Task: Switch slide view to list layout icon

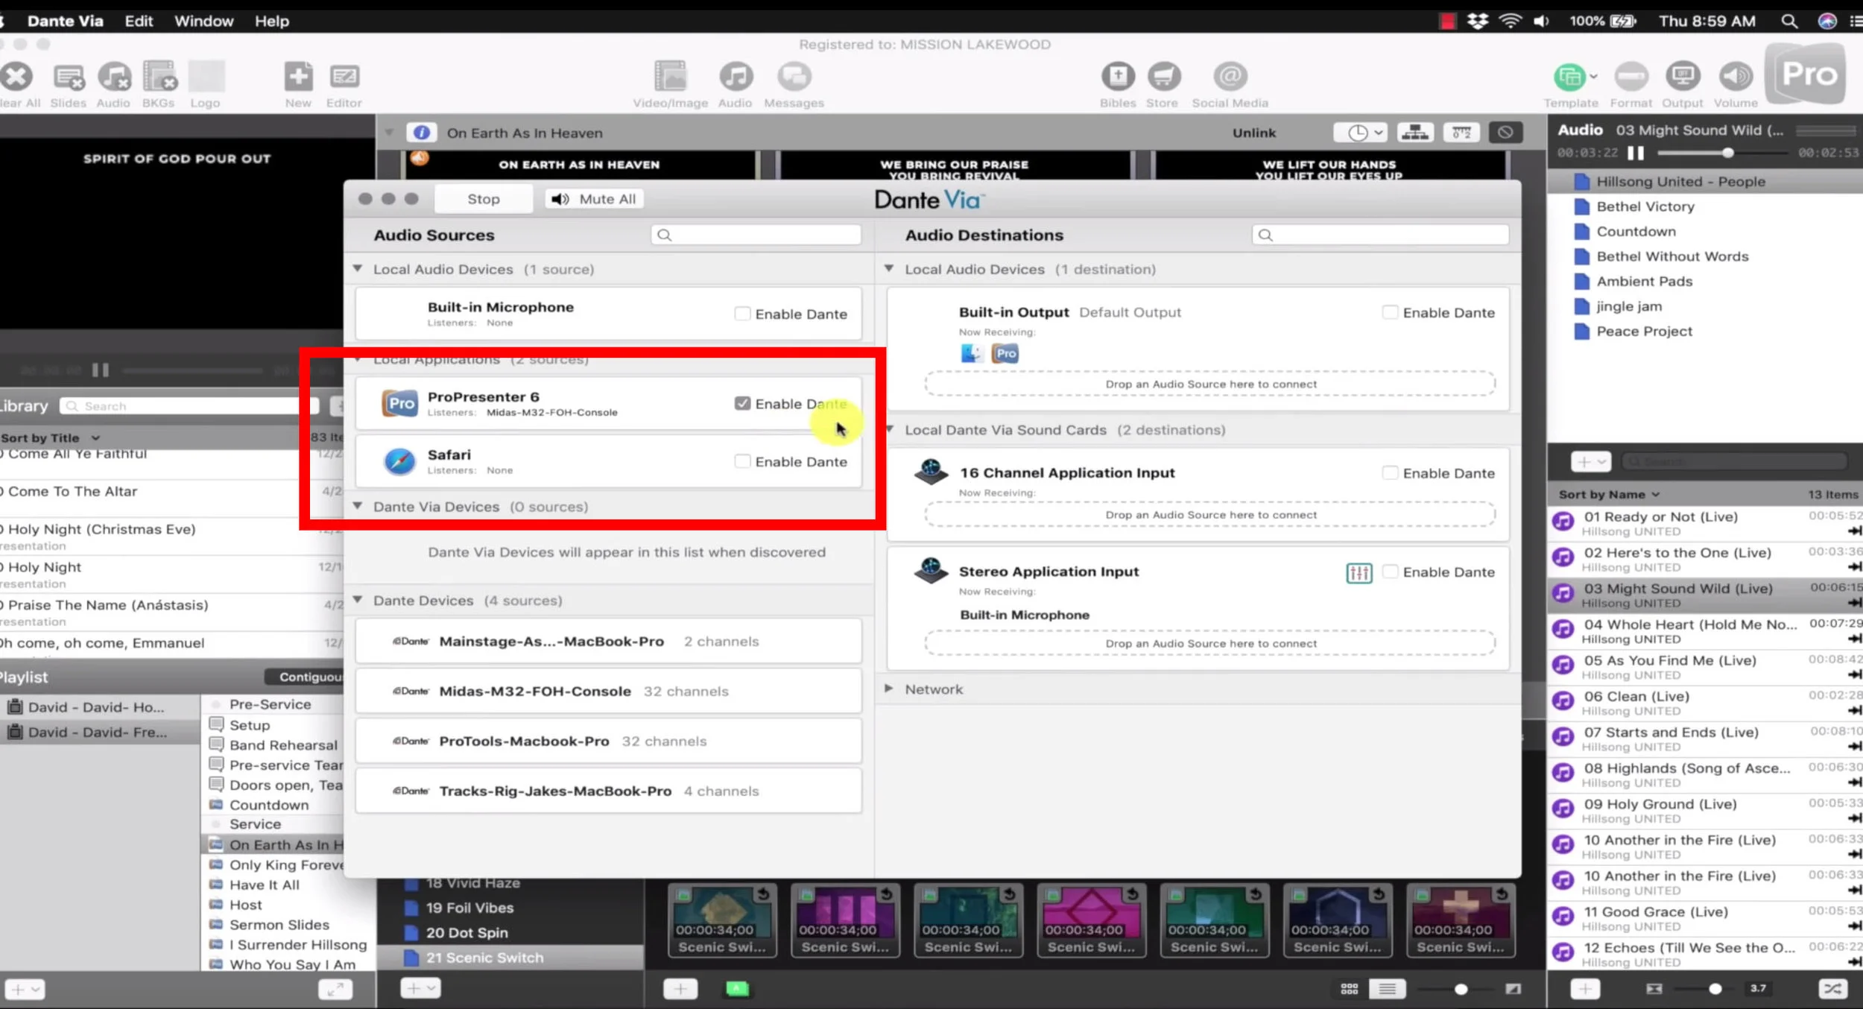Action: click(1387, 989)
